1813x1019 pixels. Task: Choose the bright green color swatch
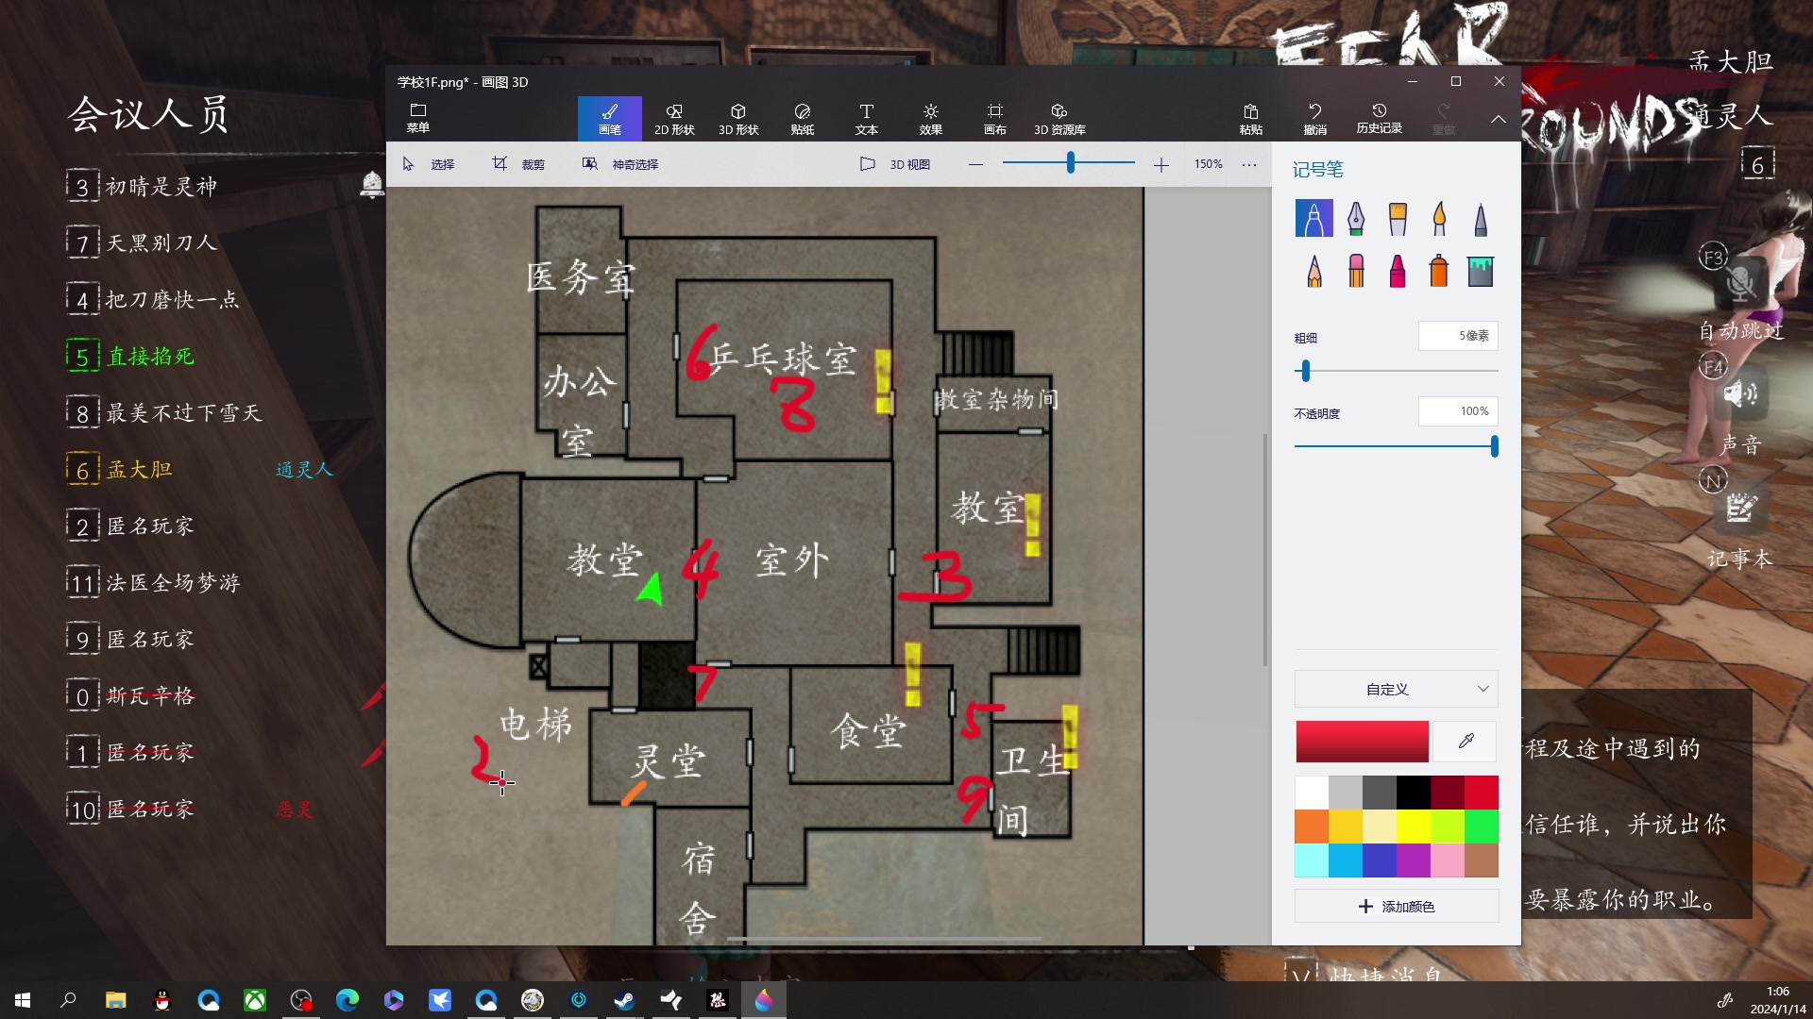(1482, 827)
